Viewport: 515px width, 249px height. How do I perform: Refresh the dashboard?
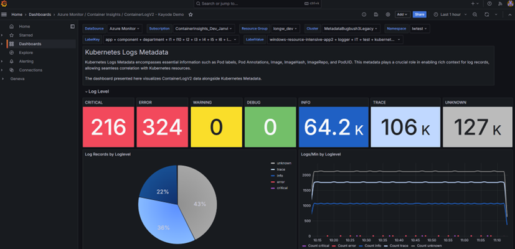pos(487,14)
